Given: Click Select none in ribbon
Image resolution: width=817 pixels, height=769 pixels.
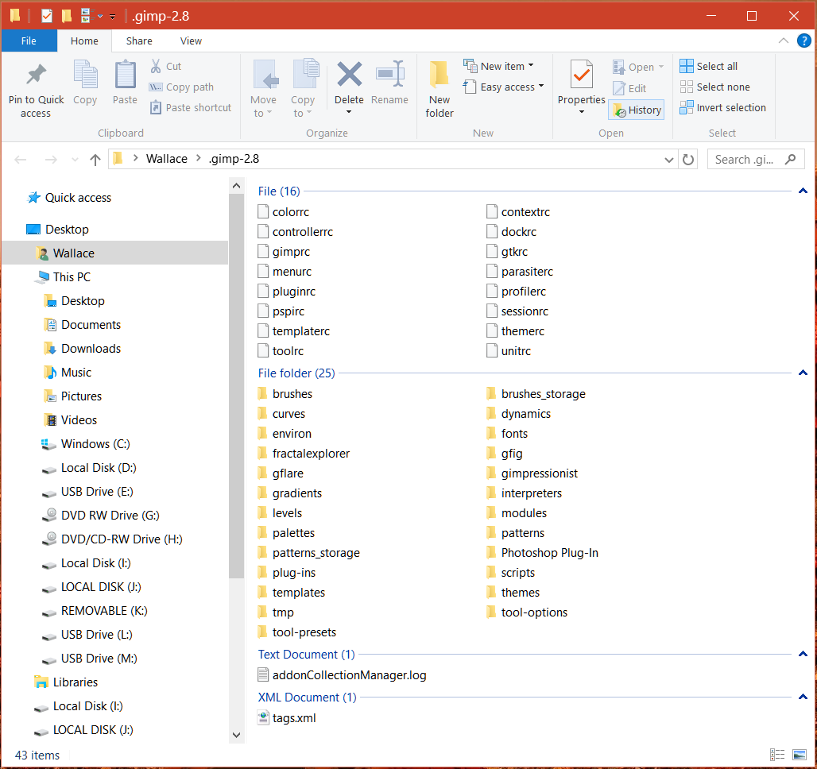Looking at the screenshot, I should [715, 87].
